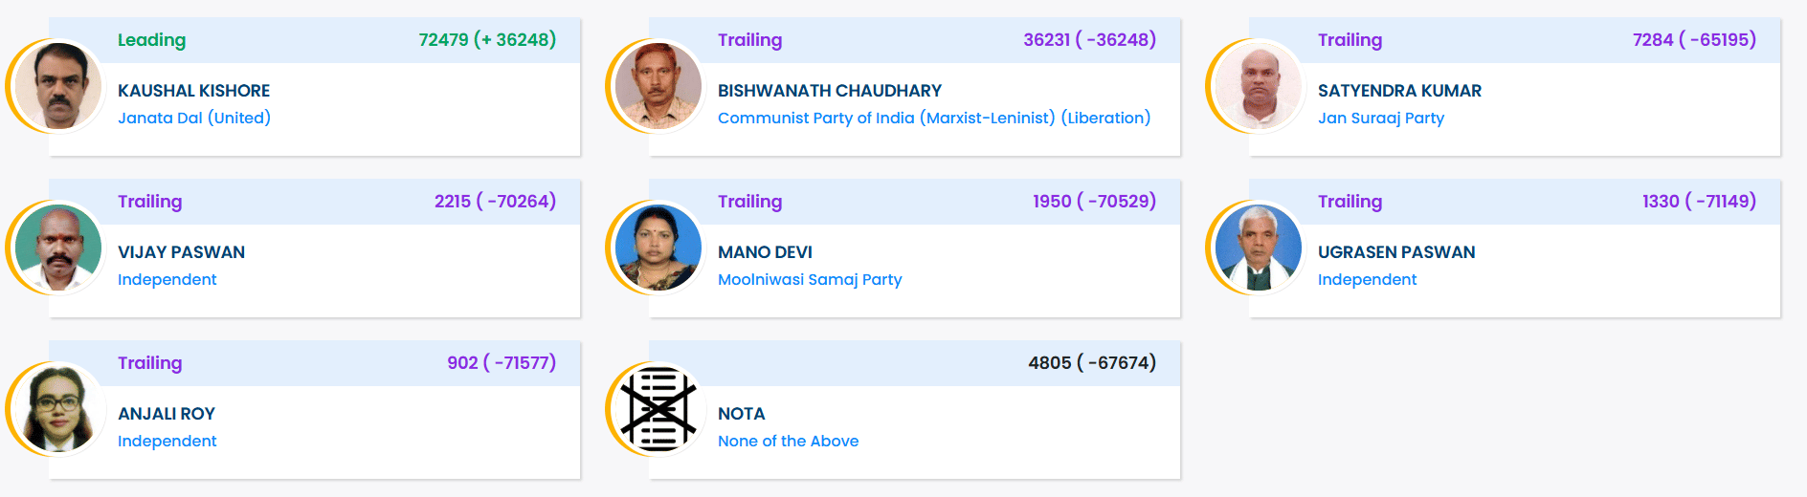Screen dimensions: 1807x497
Task: Click Kaushal Kishore's candidate photo
Action: coord(58,86)
